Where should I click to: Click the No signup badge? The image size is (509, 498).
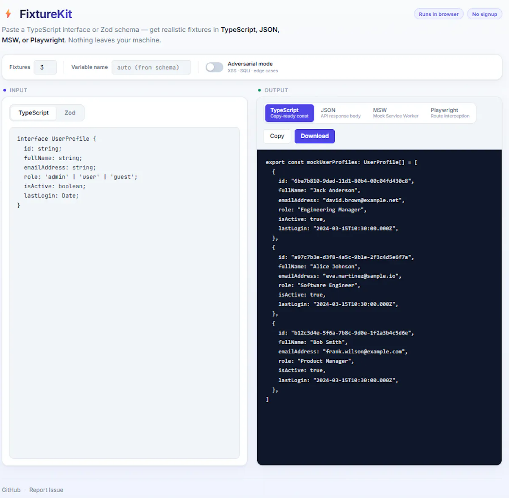tap(484, 14)
